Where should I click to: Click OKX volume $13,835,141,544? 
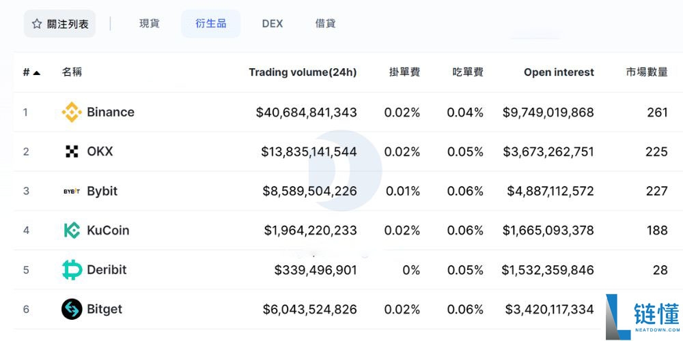pyautogui.click(x=309, y=151)
